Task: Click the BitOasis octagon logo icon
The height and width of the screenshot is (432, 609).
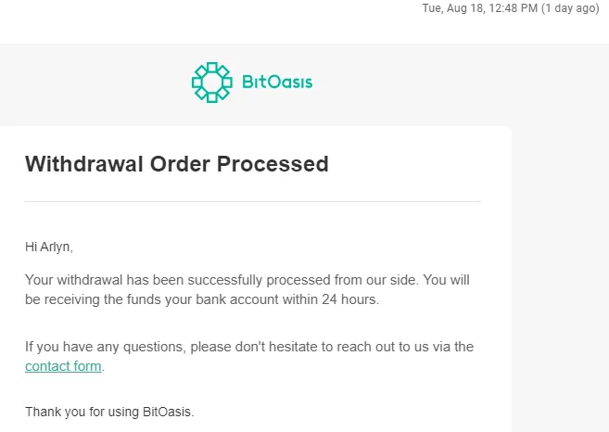Action: pyautogui.click(x=212, y=83)
